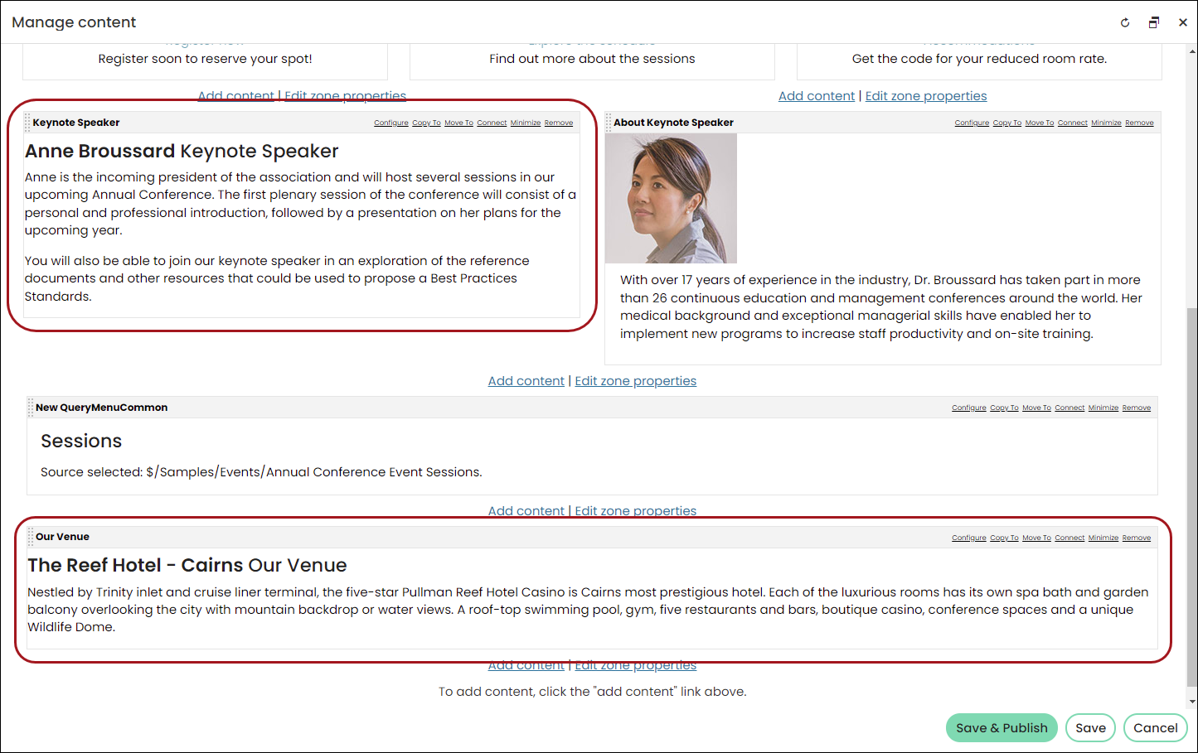Remove the Our Venue item
The height and width of the screenshot is (753, 1198).
[1137, 538]
